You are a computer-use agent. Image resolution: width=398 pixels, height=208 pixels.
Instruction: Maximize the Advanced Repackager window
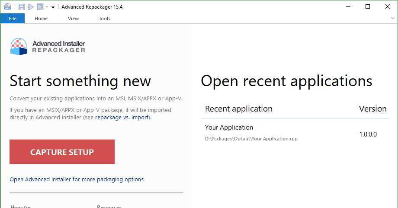tap(368, 6)
